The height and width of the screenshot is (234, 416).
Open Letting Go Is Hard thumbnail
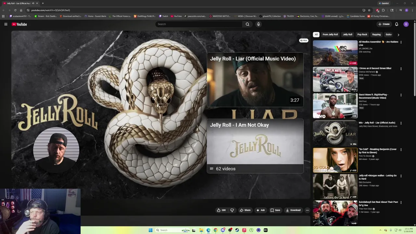coord(335,187)
